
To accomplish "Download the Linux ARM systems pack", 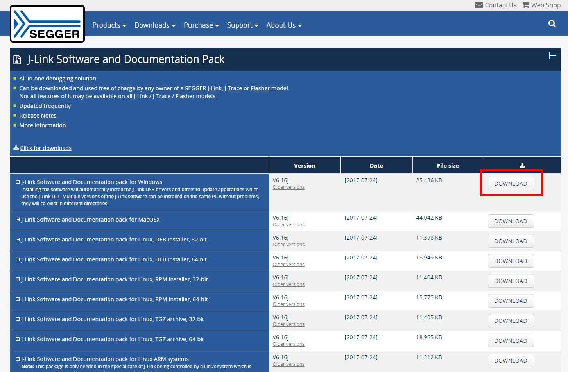I will 511,361.
